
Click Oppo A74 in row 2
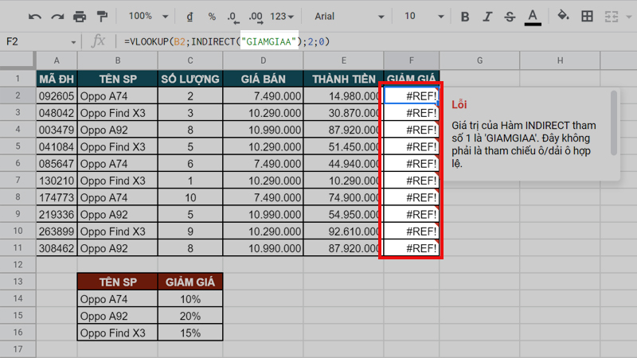(x=117, y=95)
